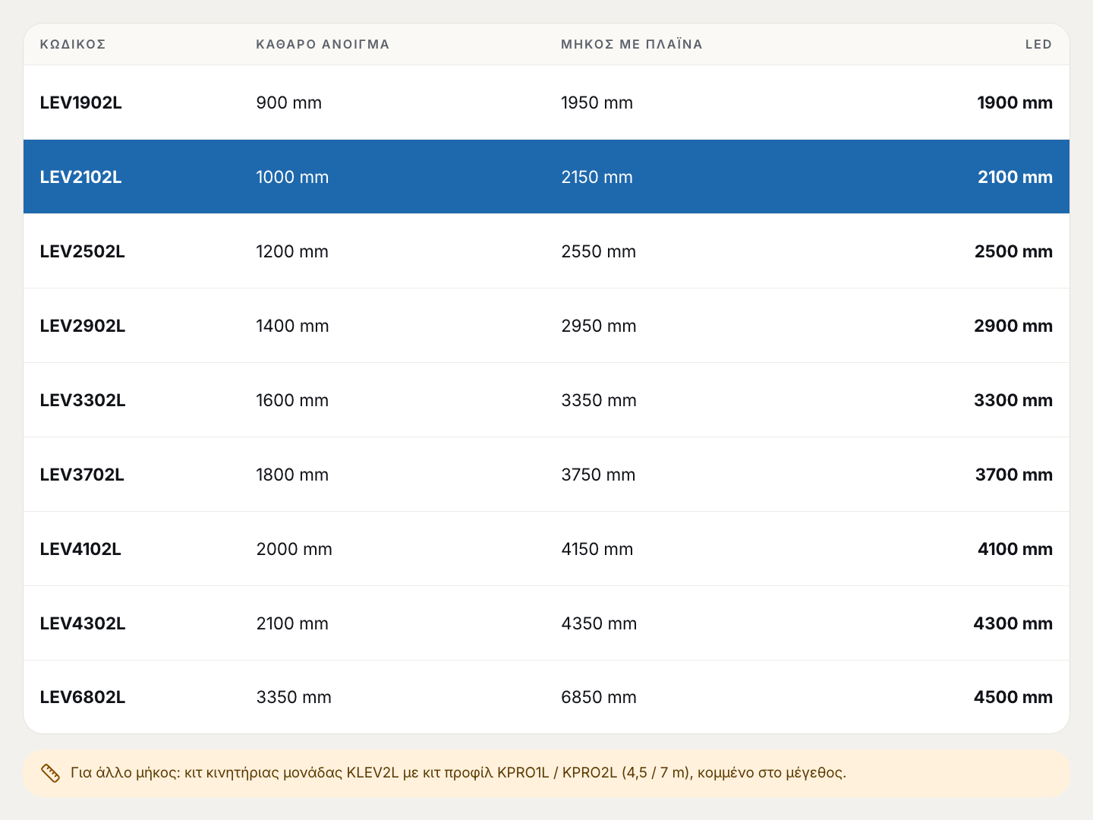
Task: Click the 2150 mm length value
Action: pyautogui.click(x=597, y=177)
